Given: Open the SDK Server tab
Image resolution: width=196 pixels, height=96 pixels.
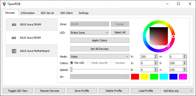Looking at the screenshot, I should click(47, 13).
